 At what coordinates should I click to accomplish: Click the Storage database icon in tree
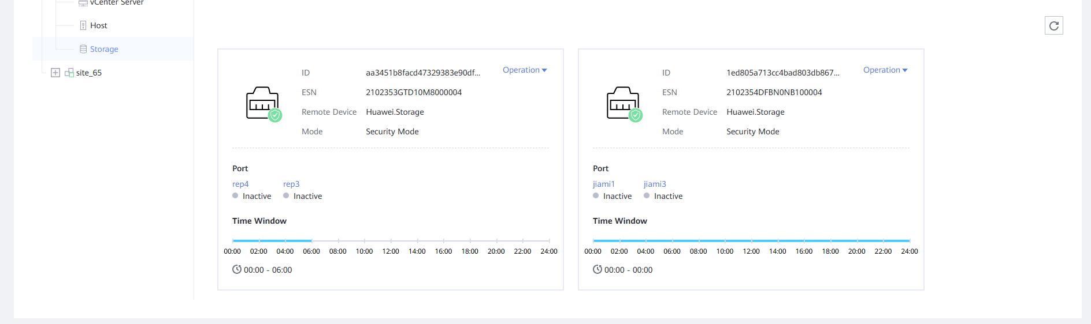tap(83, 49)
